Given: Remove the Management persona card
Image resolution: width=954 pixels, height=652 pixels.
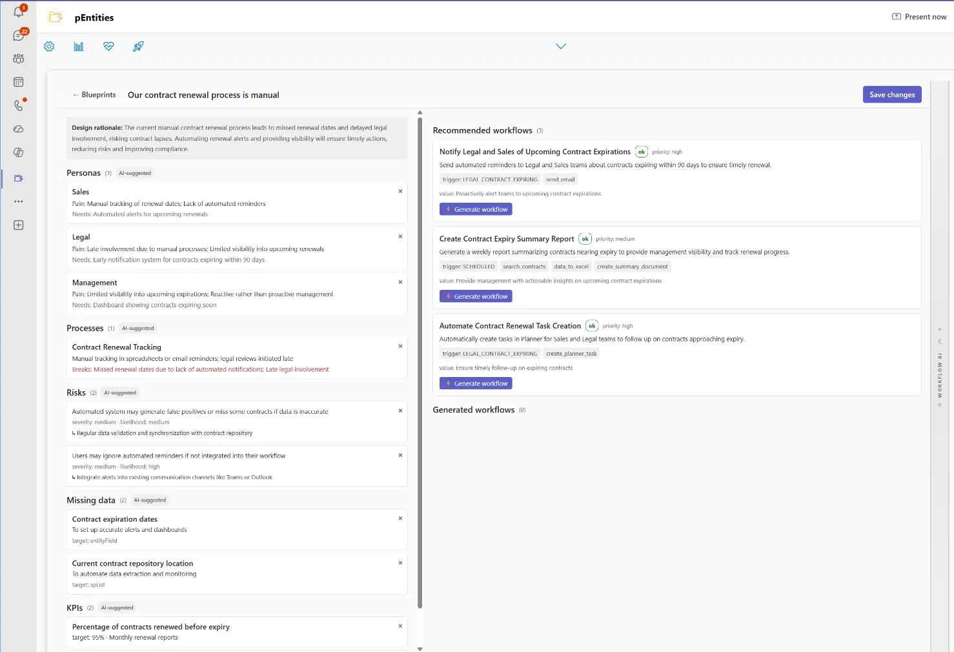Looking at the screenshot, I should point(400,282).
